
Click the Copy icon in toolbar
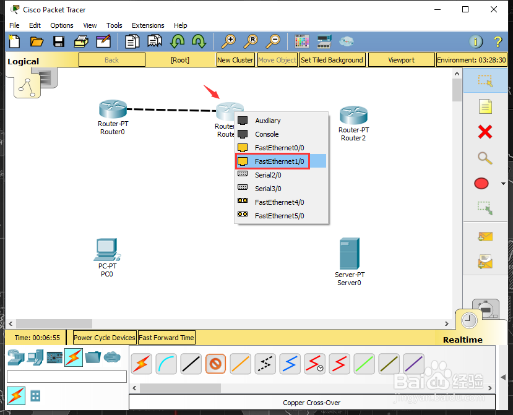[x=132, y=41]
